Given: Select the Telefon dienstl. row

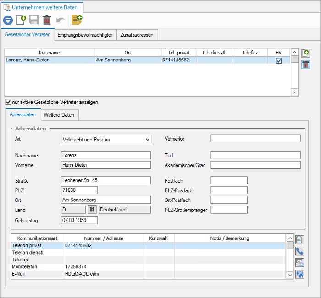Looking at the screenshot, I should (x=148, y=253).
